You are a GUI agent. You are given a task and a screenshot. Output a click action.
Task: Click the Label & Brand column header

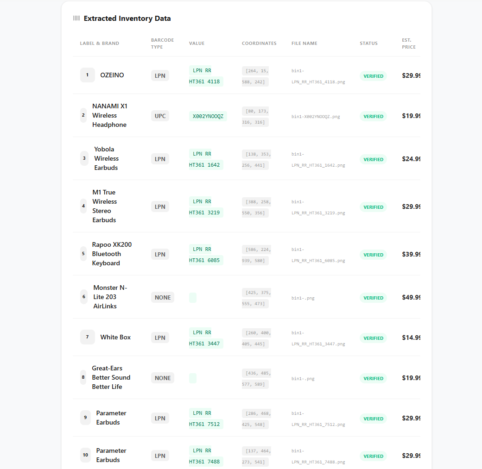click(99, 44)
